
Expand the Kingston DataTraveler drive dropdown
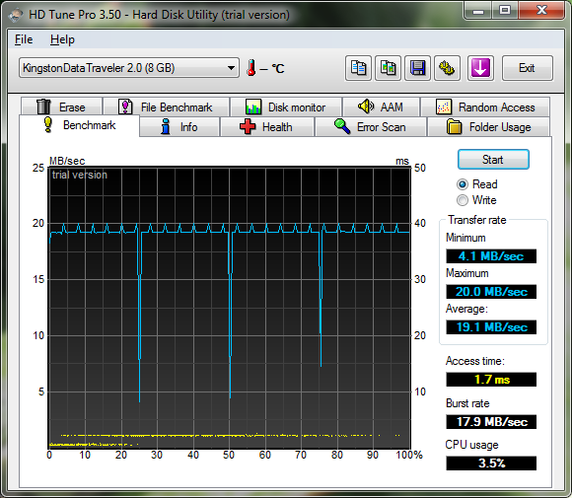(x=129, y=68)
